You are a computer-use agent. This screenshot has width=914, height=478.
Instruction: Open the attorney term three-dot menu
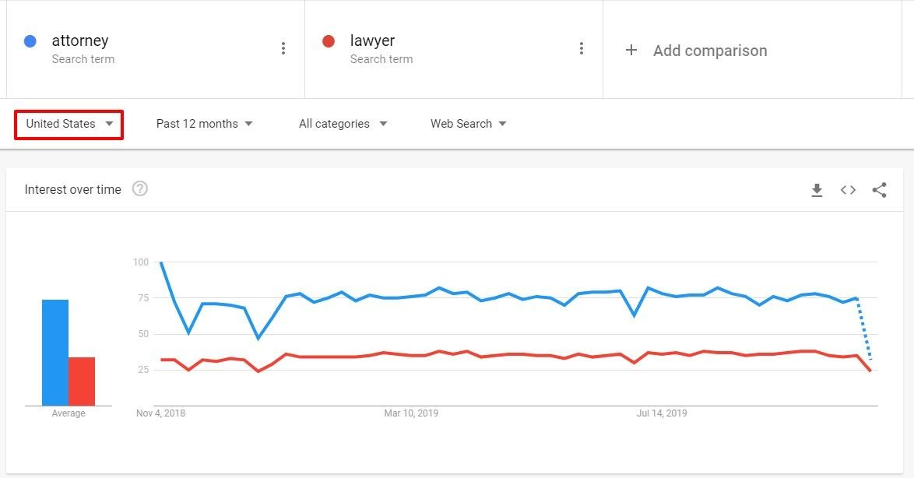pos(283,48)
